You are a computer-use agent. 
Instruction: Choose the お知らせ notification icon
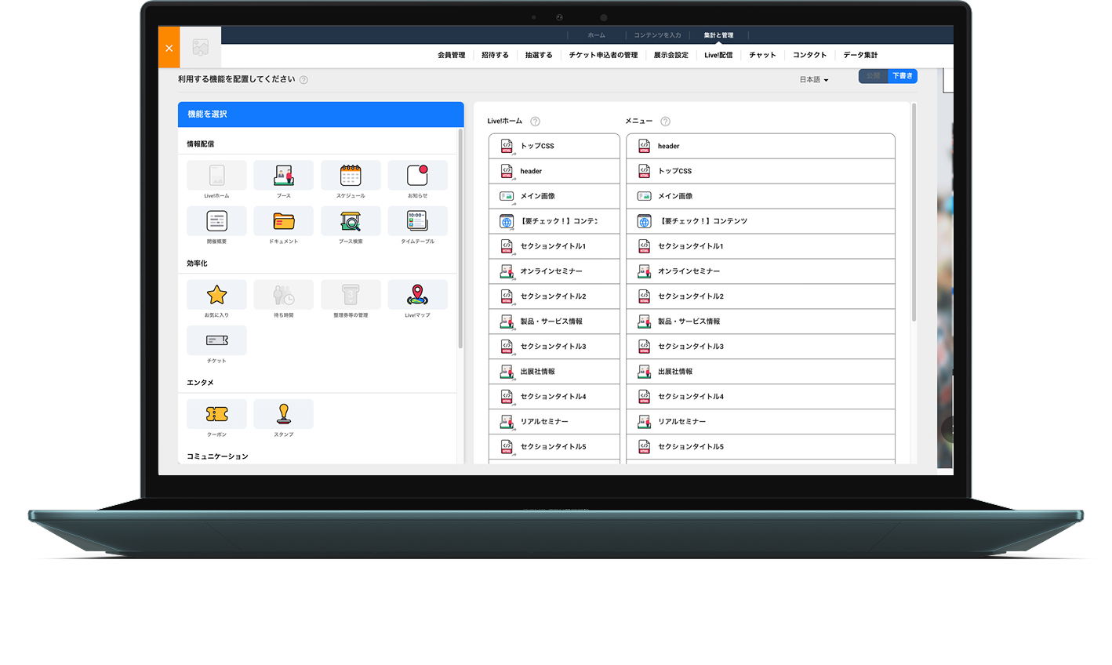click(x=417, y=176)
